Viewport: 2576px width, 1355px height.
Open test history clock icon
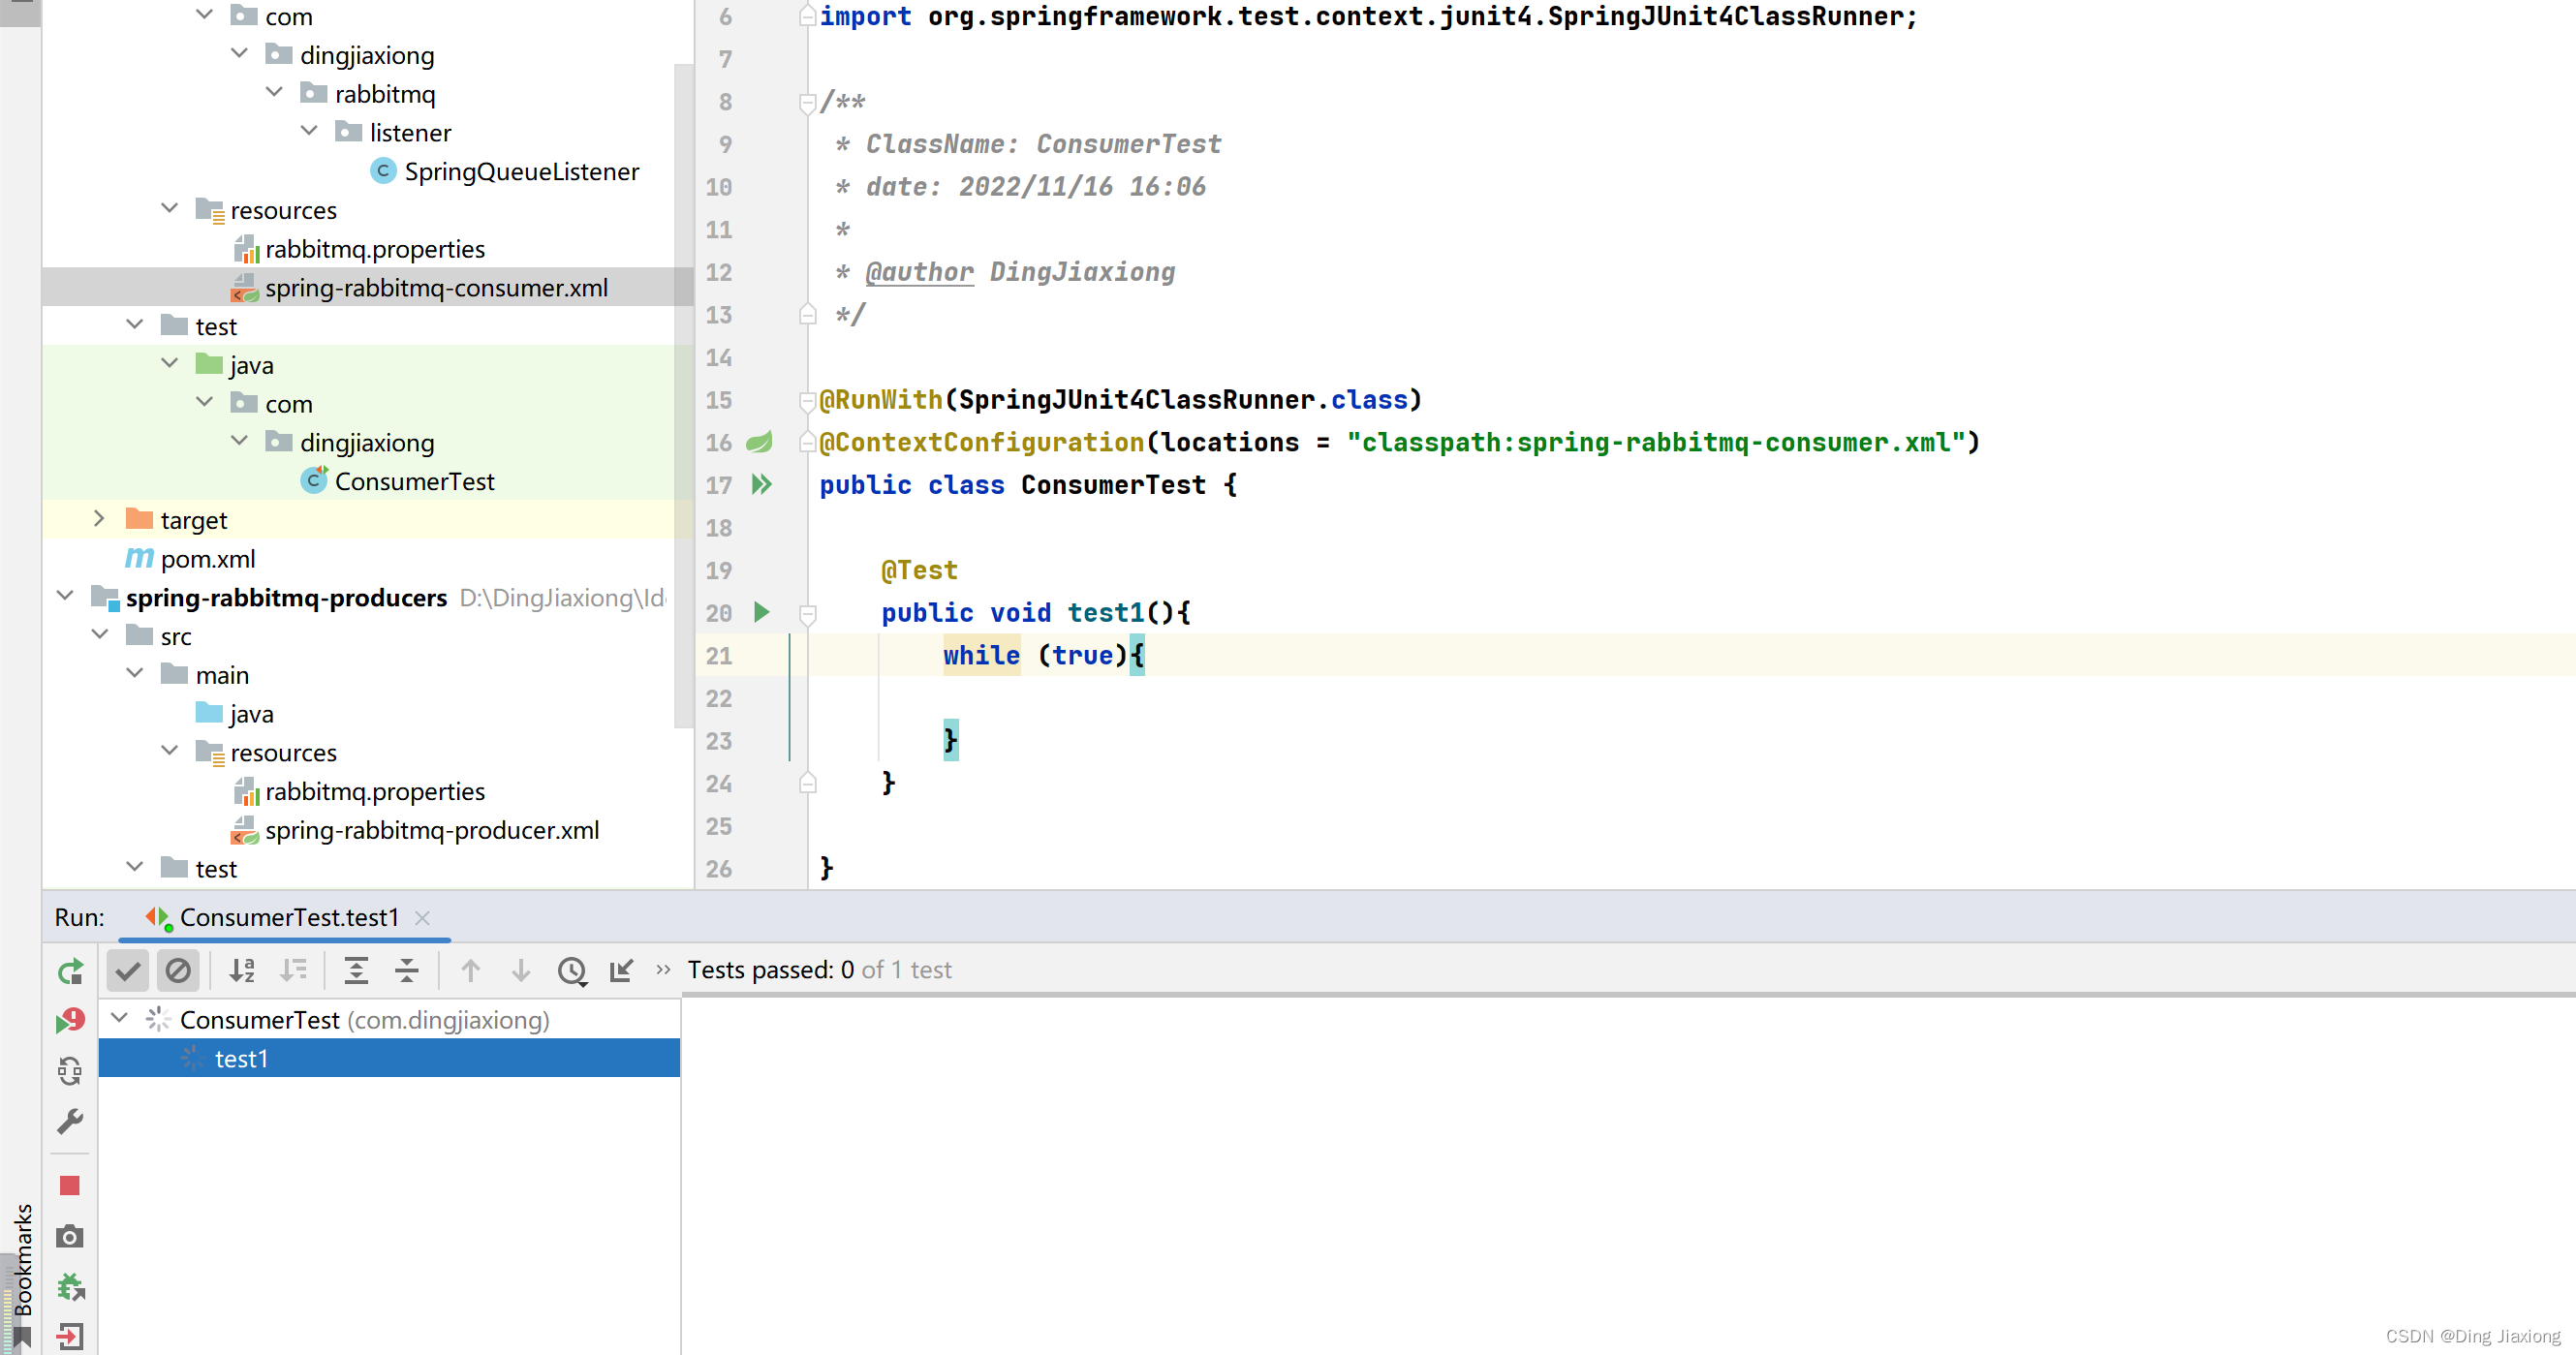(x=572, y=971)
